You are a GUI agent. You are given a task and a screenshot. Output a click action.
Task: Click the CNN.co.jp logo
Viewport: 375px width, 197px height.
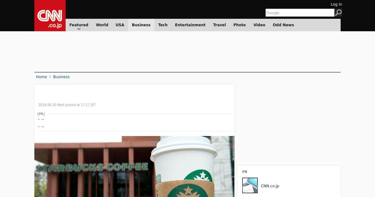[x=50, y=16]
